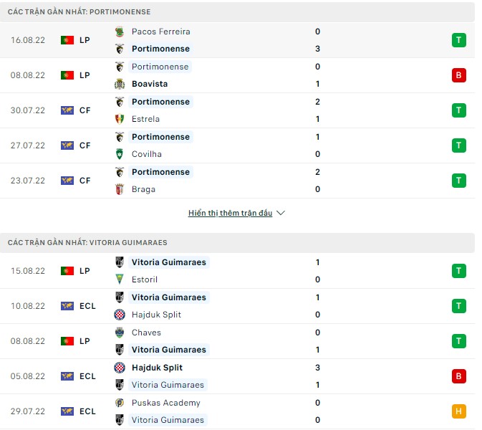Select the Portimonense recent matches header
482x430 pixels.
pyautogui.click(x=79, y=12)
